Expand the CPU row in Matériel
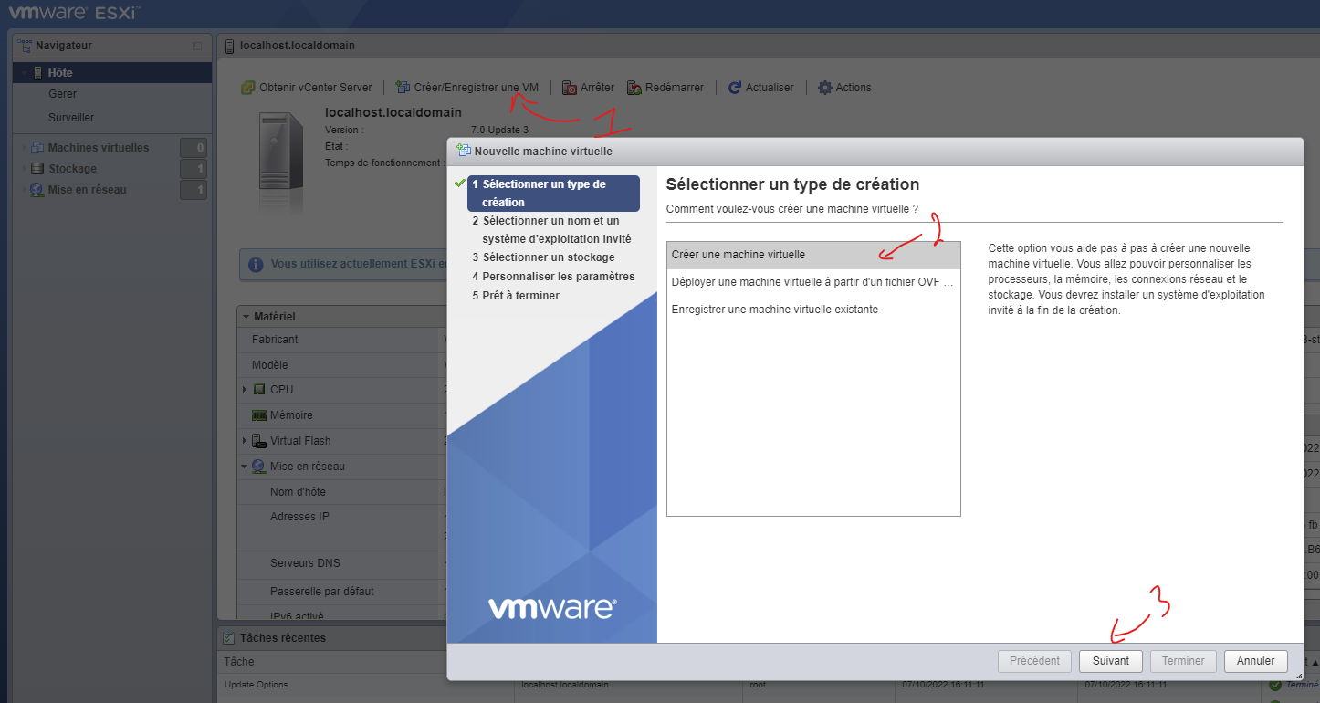1320x703 pixels. [x=245, y=390]
